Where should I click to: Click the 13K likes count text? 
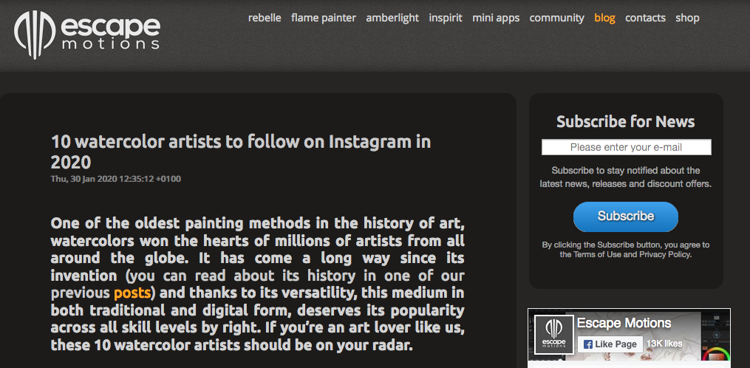(664, 344)
